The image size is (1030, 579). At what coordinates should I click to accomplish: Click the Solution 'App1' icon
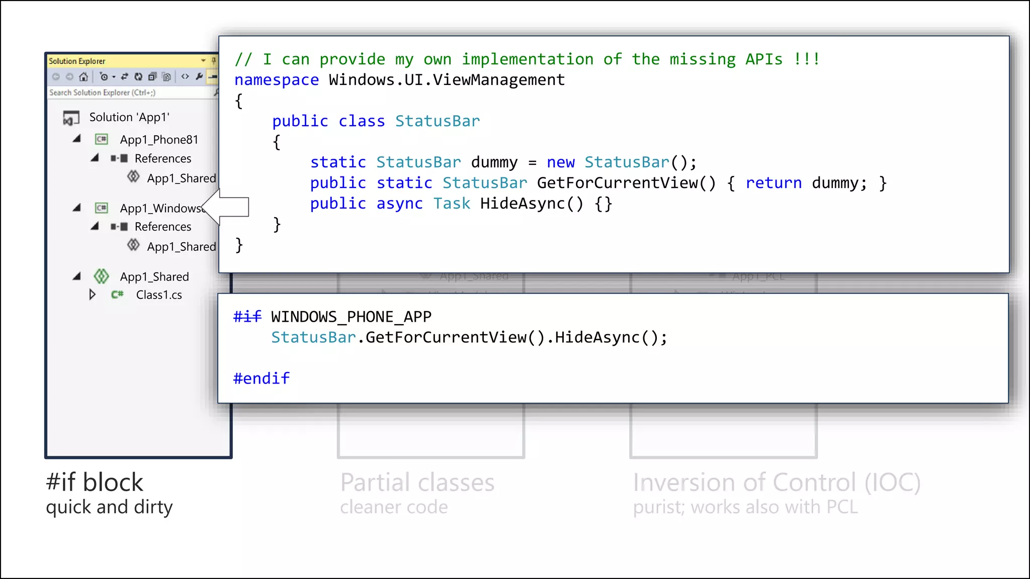tap(71, 118)
